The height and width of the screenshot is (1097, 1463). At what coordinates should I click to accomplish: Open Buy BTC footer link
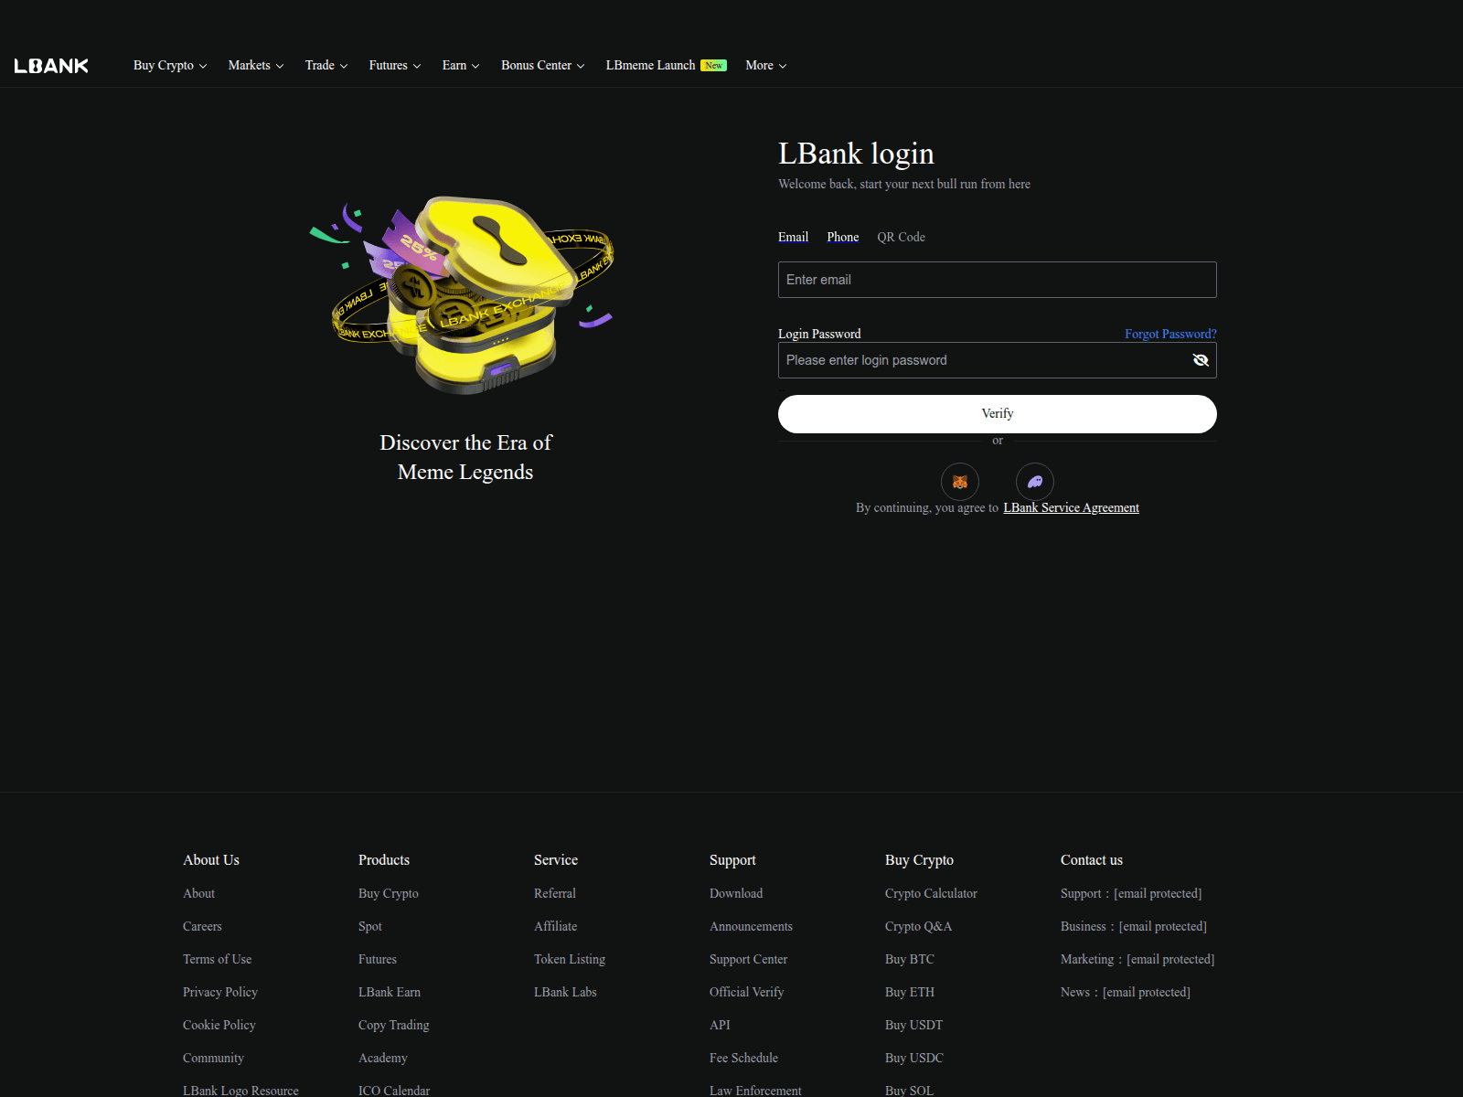(910, 959)
